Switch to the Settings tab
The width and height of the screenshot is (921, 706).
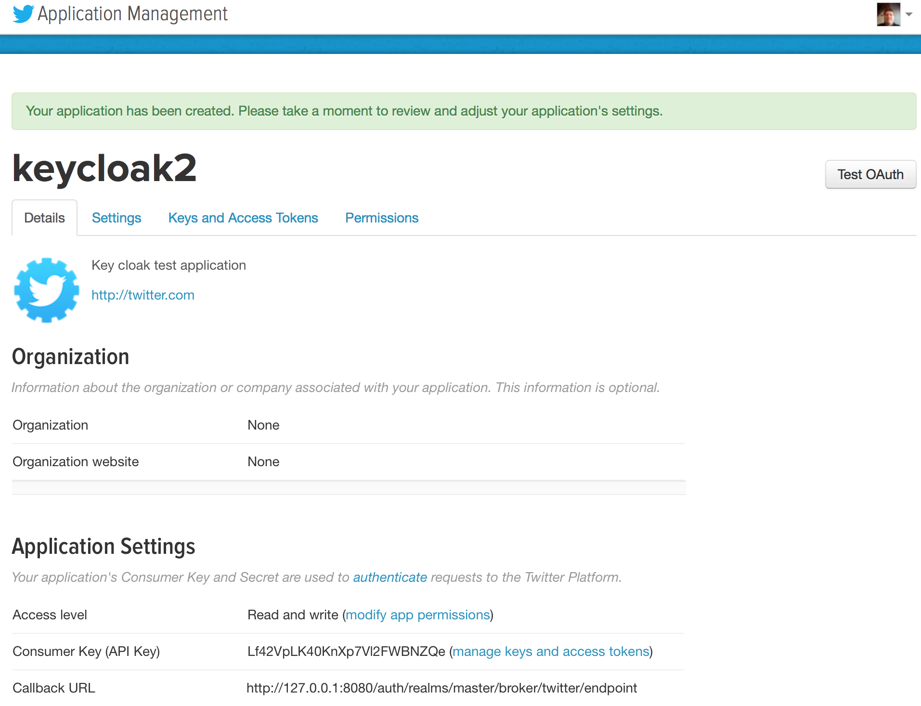pyautogui.click(x=116, y=218)
